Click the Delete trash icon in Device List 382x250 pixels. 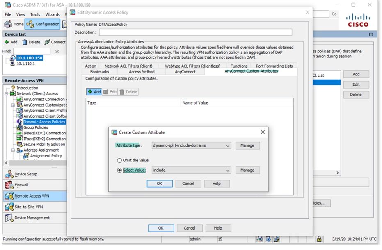25,42
